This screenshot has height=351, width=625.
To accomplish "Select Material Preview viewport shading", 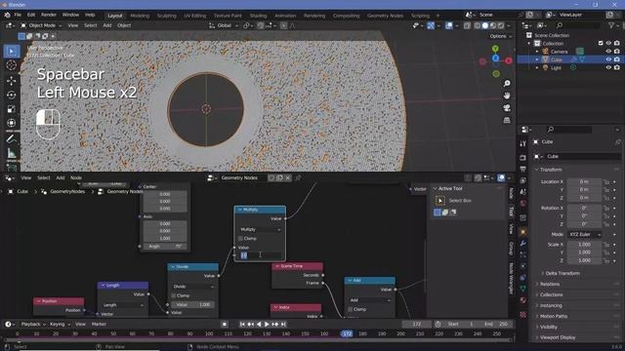I will click(493, 25).
